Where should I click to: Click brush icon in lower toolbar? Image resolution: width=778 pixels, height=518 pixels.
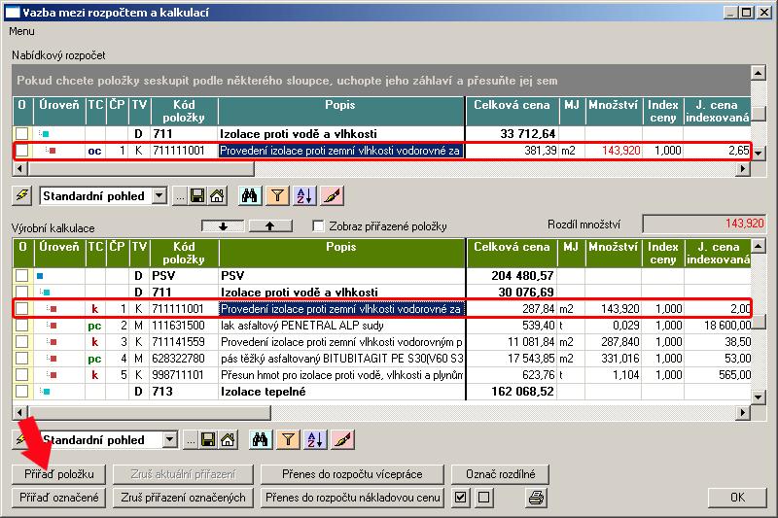343,439
